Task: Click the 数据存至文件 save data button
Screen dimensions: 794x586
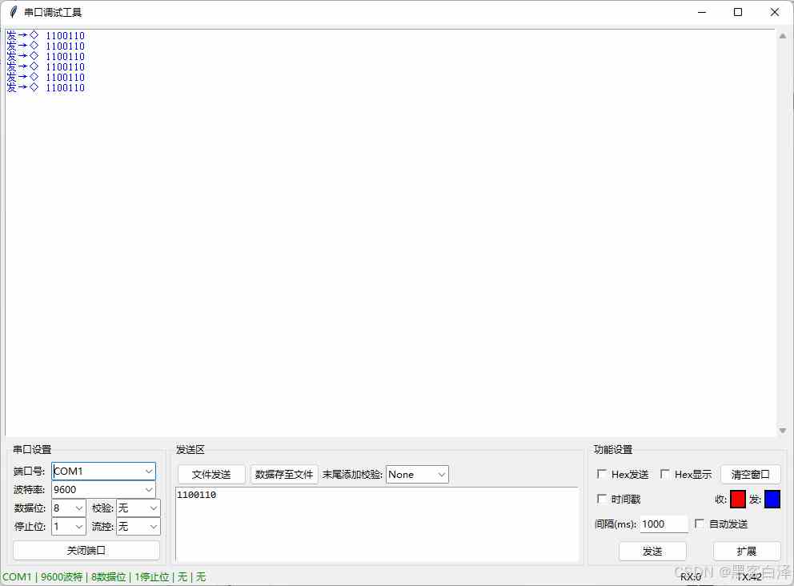Action: click(284, 475)
